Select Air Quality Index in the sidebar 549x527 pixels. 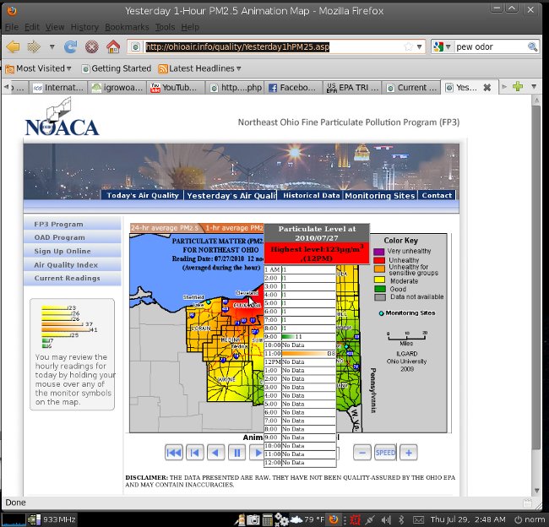tap(73, 264)
